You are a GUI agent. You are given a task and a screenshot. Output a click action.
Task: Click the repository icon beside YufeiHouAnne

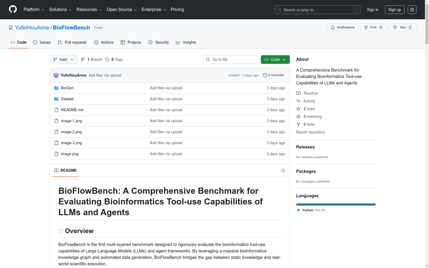pos(11,28)
